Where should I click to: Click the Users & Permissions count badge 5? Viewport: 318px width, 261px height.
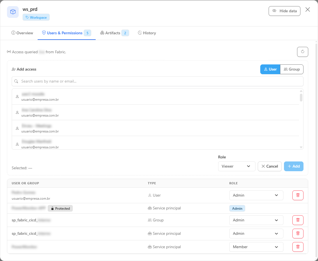tap(87, 33)
